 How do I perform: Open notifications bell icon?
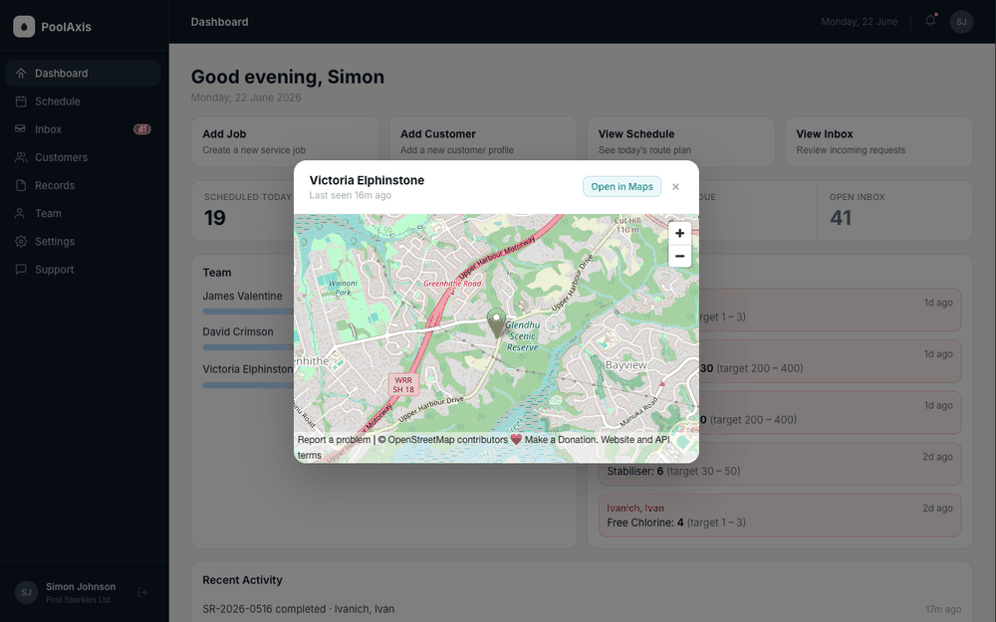[x=930, y=21]
